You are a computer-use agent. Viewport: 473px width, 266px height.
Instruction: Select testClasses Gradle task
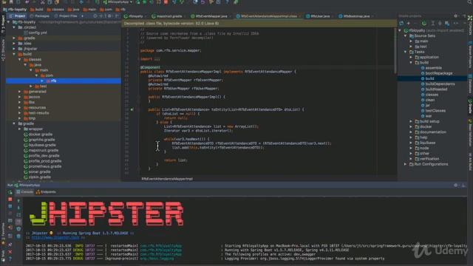tap(433, 111)
